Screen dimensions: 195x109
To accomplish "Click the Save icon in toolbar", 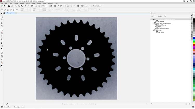I will coord(9,6).
